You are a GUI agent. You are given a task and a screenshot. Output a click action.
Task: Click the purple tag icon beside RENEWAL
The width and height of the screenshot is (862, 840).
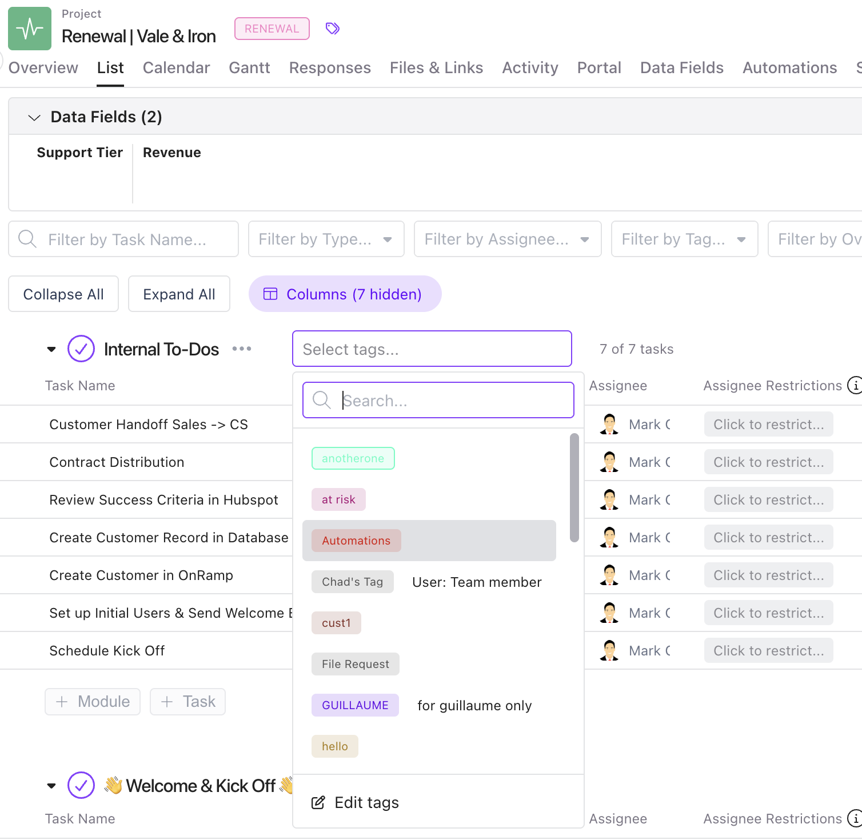coord(332,29)
